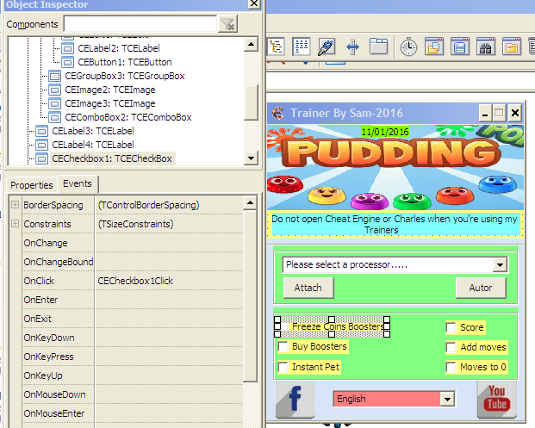Open the English language dropdown
Viewport: 535px width, 428px height.
point(446,400)
